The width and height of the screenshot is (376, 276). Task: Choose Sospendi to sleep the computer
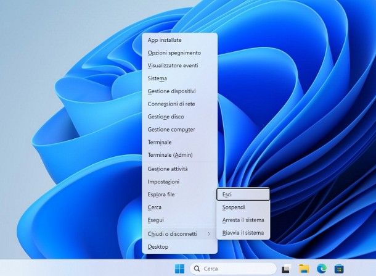click(243, 207)
